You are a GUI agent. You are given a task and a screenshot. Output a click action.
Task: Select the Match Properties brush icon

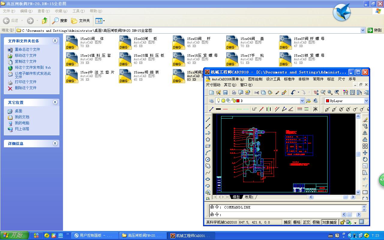tap(277, 93)
